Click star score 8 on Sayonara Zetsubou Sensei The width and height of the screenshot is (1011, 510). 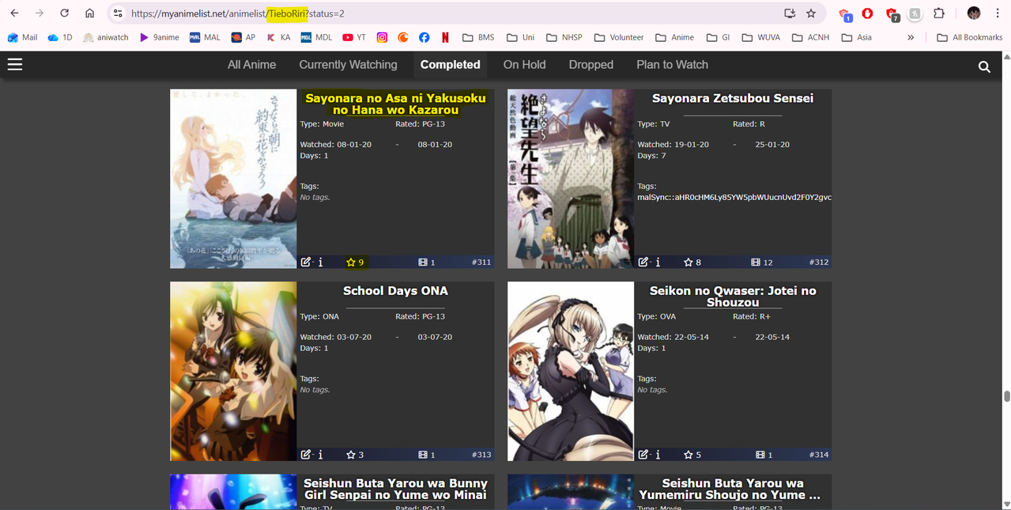(693, 262)
